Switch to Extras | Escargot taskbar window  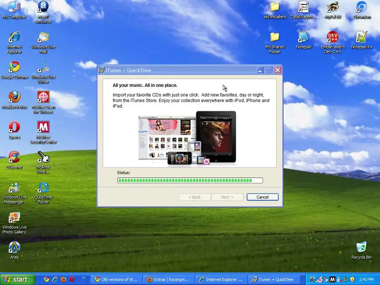(169, 279)
